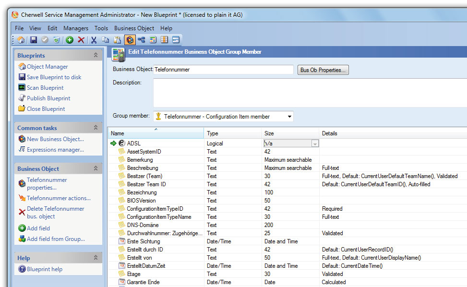This screenshot has height=287, width=467.
Task: Select the Garantie Ende field row
Action: pyautogui.click(x=287, y=282)
